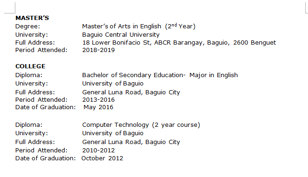Click the first 'University of Baguio' entry
Image resolution: width=308 pixels, height=177 pixels.
click(x=113, y=84)
